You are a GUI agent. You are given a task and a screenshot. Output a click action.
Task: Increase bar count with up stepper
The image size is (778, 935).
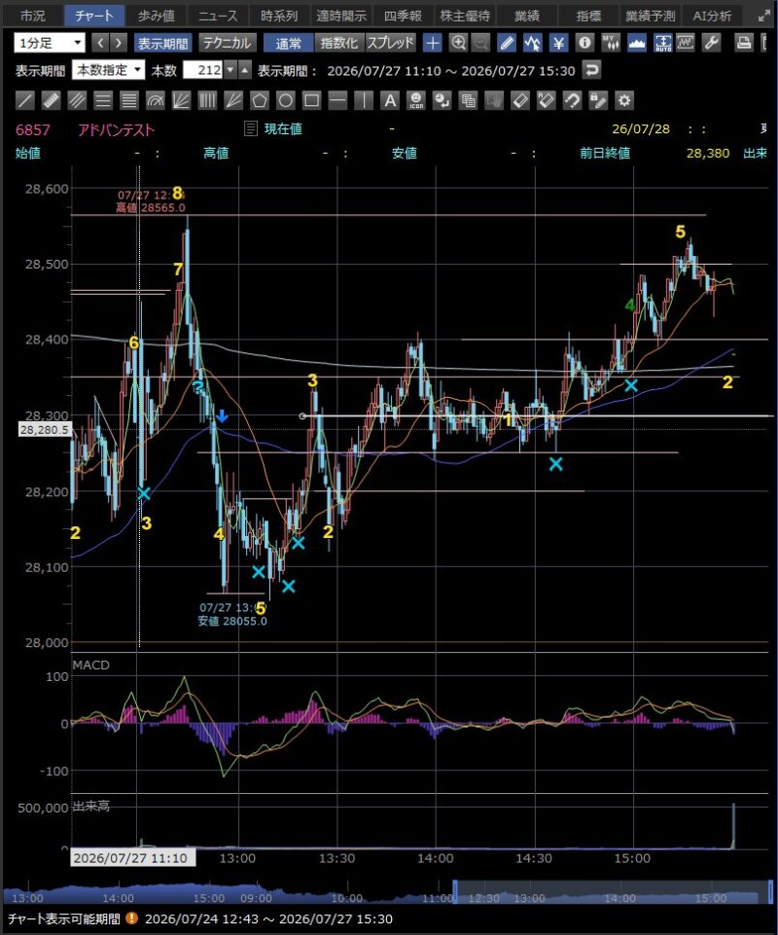tap(245, 70)
